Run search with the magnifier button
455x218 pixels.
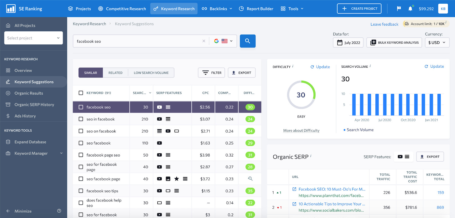(x=248, y=41)
